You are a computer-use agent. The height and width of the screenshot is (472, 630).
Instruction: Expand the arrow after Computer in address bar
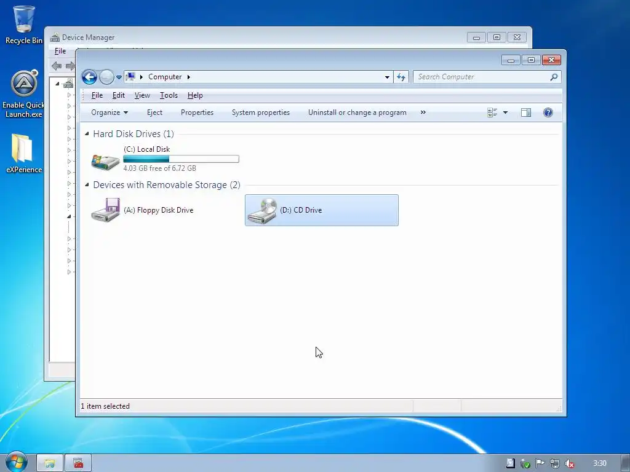(188, 77)
